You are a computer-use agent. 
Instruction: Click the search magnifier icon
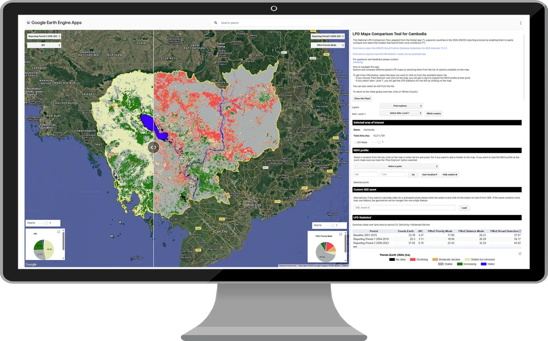216,23
